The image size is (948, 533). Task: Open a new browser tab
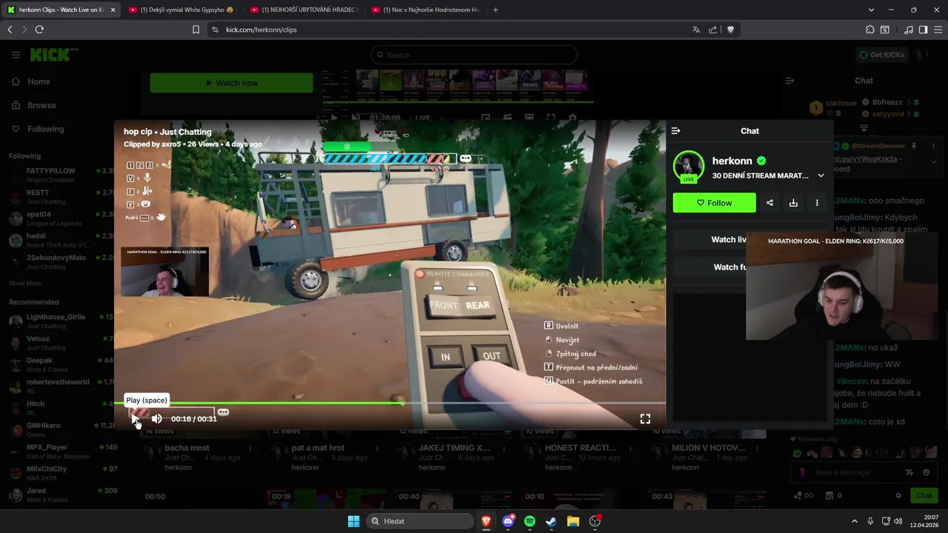pos(495,10)
